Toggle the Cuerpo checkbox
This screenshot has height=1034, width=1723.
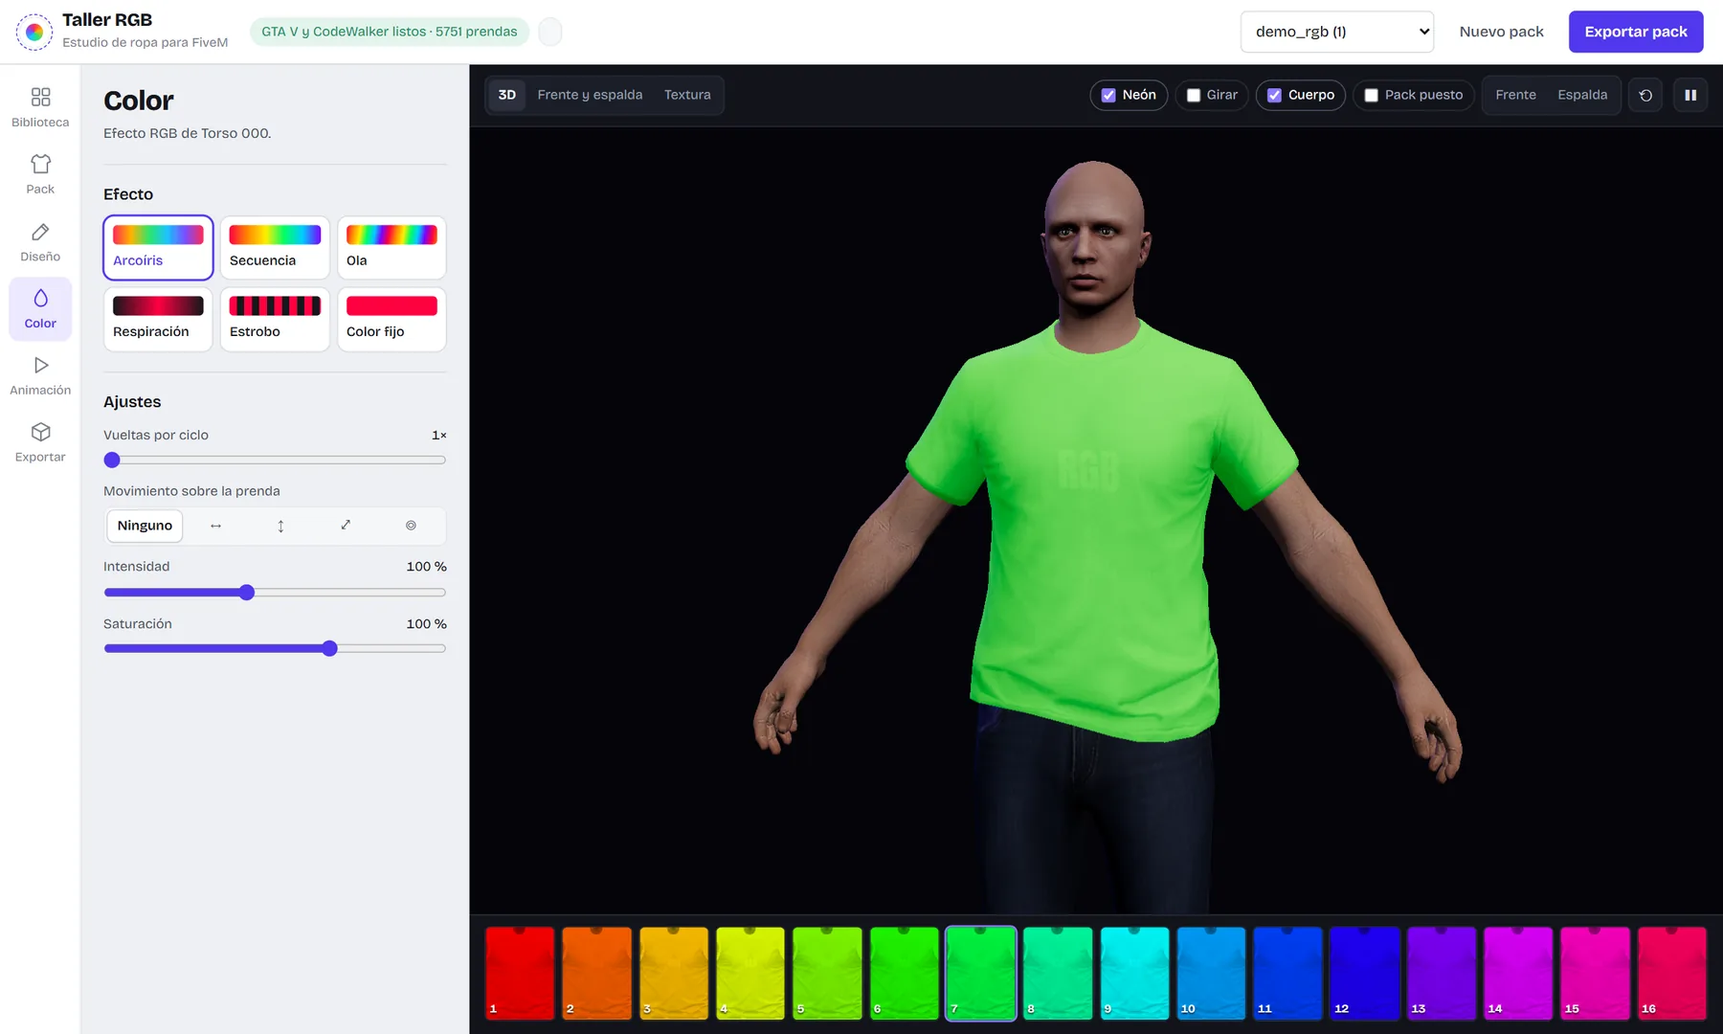[x=1274, y=95]
